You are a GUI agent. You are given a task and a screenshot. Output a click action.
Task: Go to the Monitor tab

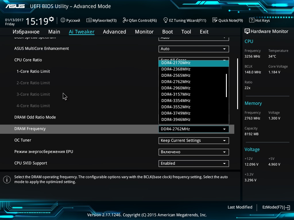coord(144,32)
